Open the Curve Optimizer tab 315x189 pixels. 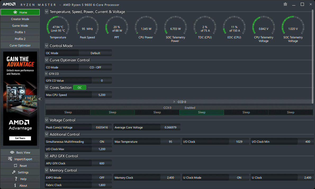pyautogui.click(x=20, y=45)
